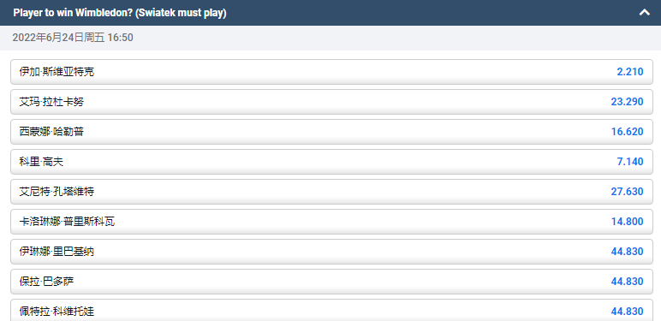661x321 pixels.
Task: Click the 14.800 odds value
Action: (x=627, y=221)
